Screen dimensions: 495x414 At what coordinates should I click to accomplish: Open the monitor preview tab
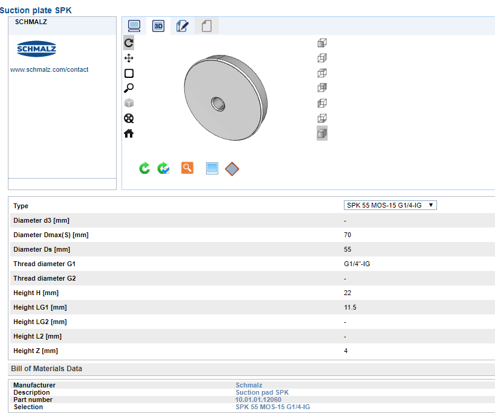pyautogui.click(x=134, y=26)
